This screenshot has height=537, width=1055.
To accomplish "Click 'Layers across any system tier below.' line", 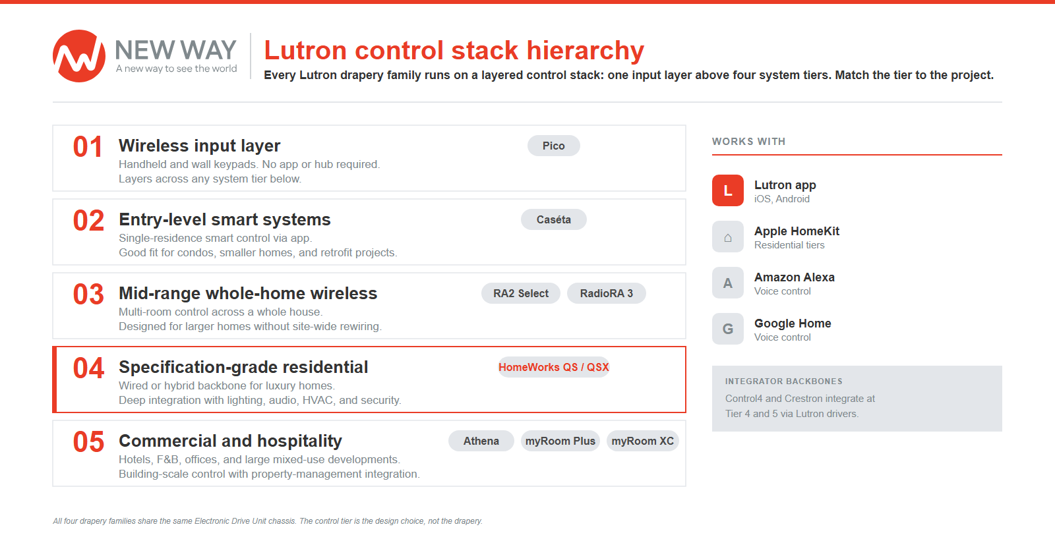I will pos(210,179).
